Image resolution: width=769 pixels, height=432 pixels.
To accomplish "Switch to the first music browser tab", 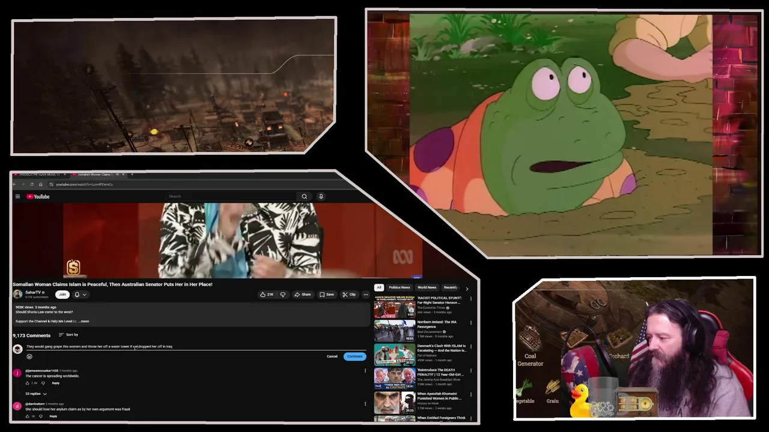I will [x=39, y=175].
